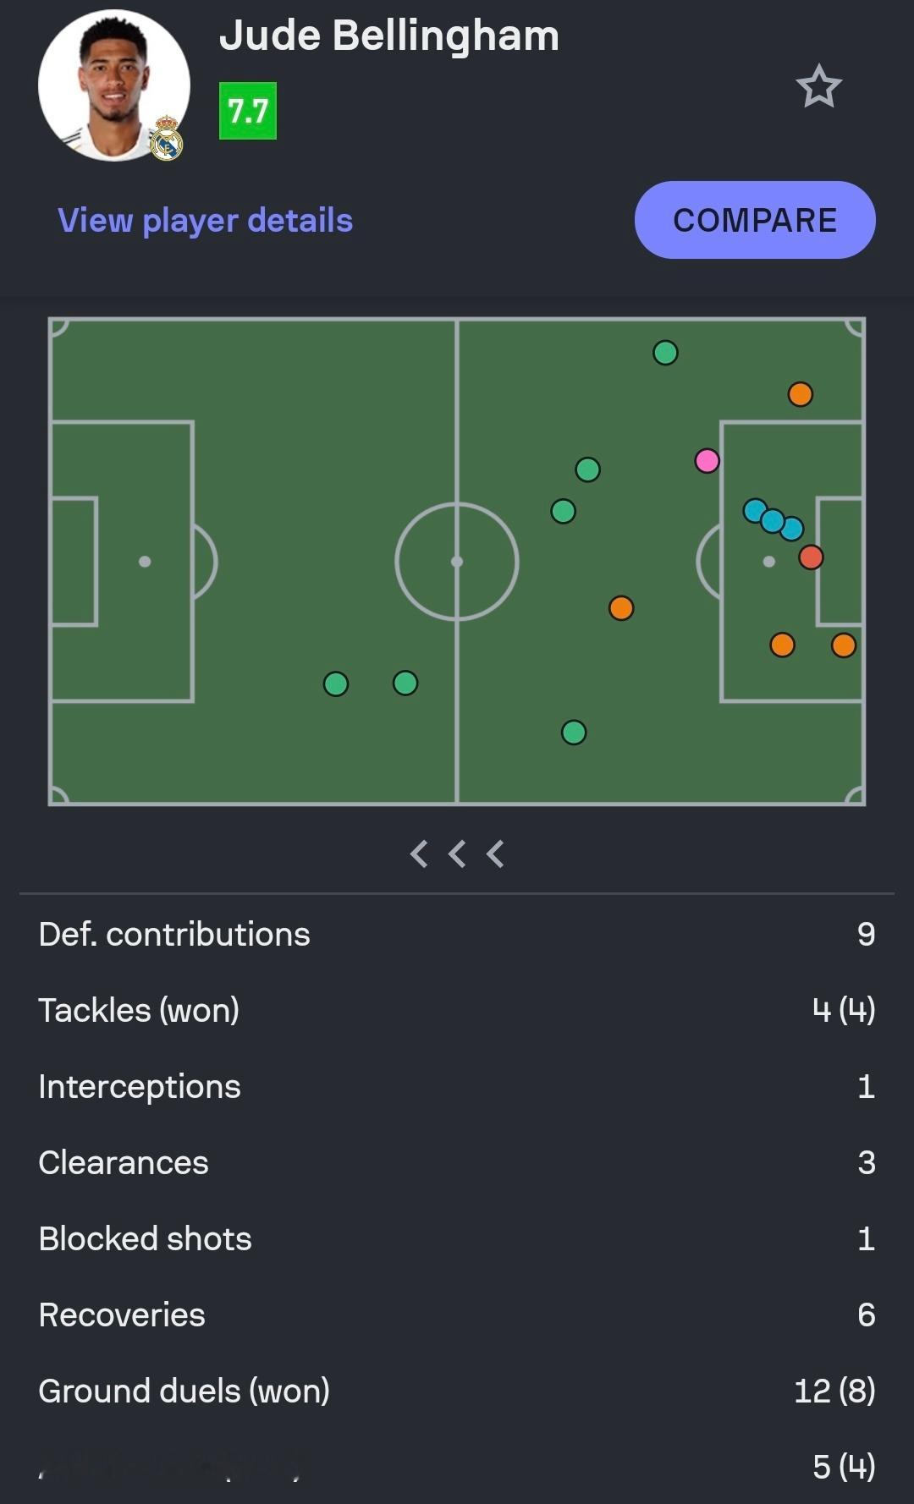The image size is (914, 1504).
Task: Click the leftmost blue dot in penalty box
Action: pyautogui.click(x=753, y=510)
